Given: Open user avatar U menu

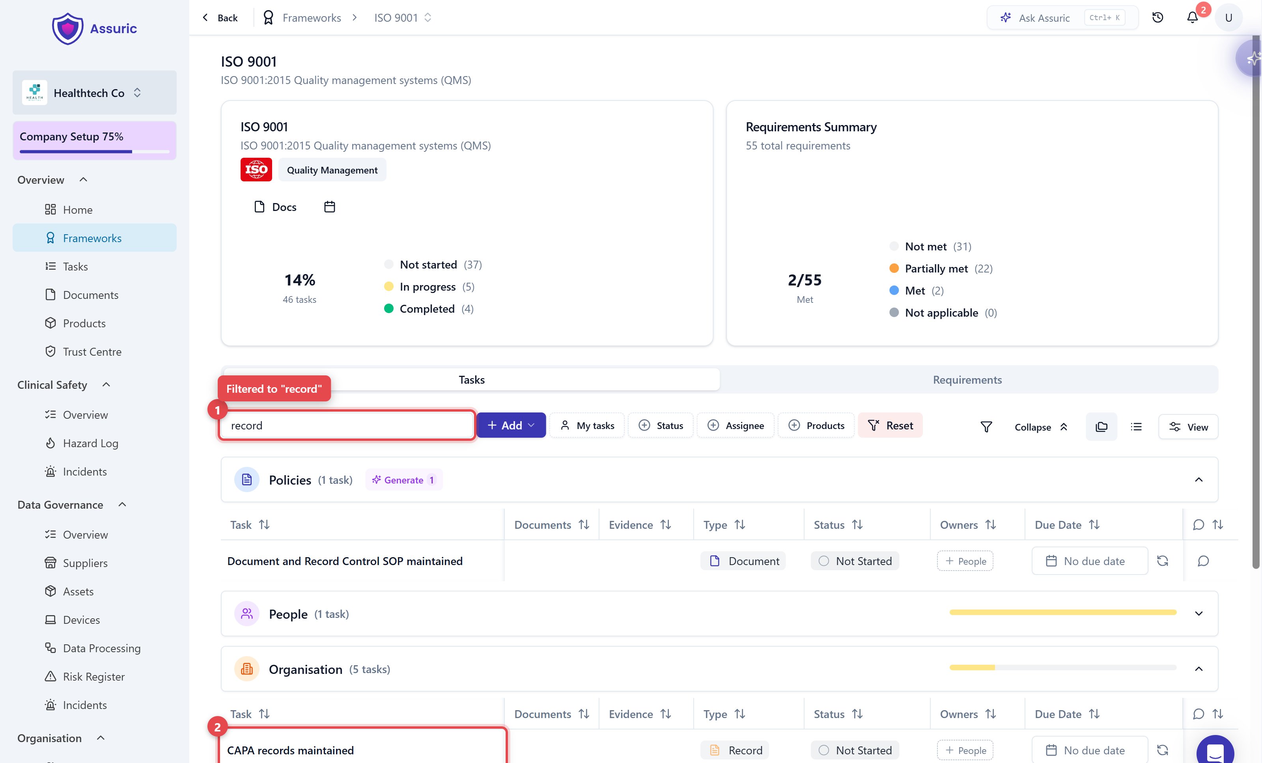Looking at the screenshot, I should 1228,17.
